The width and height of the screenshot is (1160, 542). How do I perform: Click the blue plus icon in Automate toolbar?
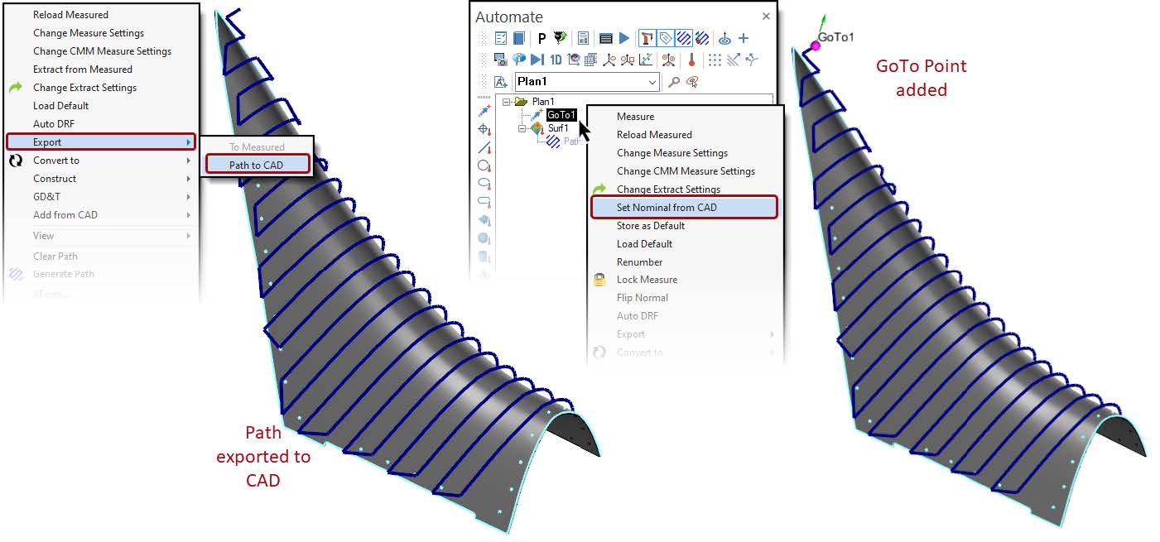tap(744, 38)
